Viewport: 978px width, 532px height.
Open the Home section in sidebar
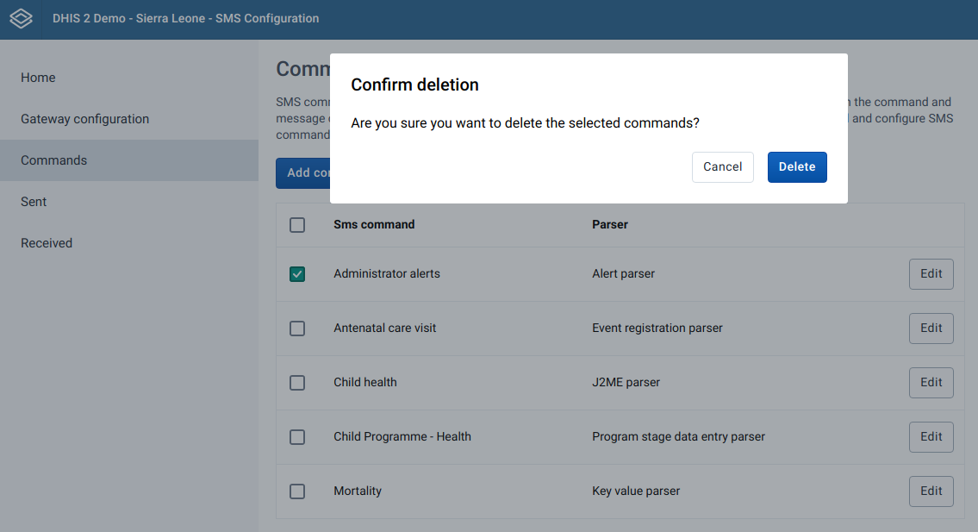[38, 77]
